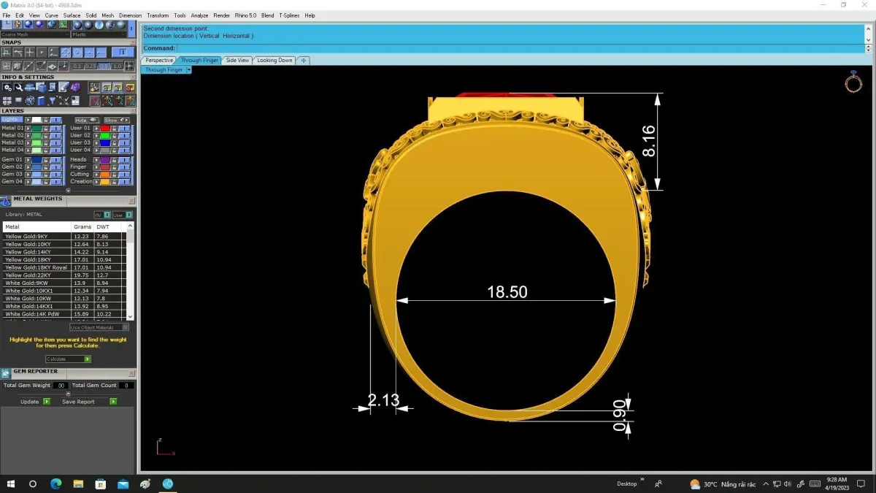Click the Windows Start button

pyautogui.click(x=11, y=484)
